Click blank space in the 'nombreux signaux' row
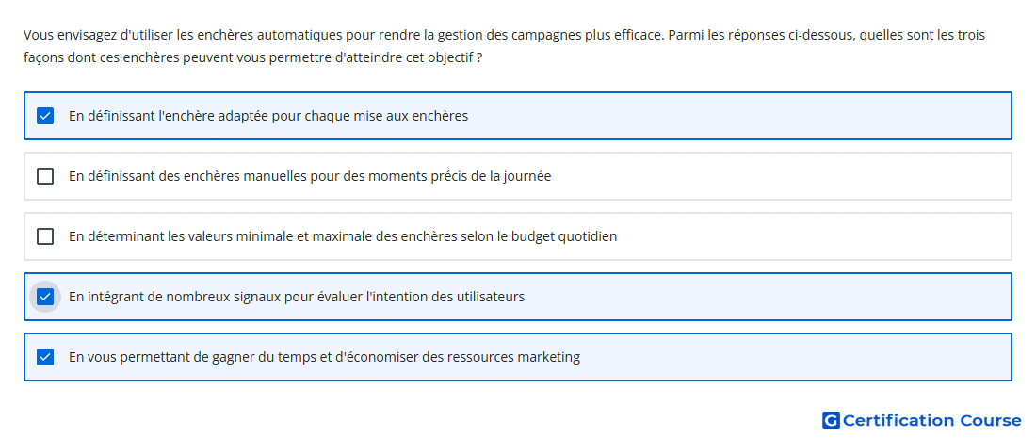 (x=767, y=297)
